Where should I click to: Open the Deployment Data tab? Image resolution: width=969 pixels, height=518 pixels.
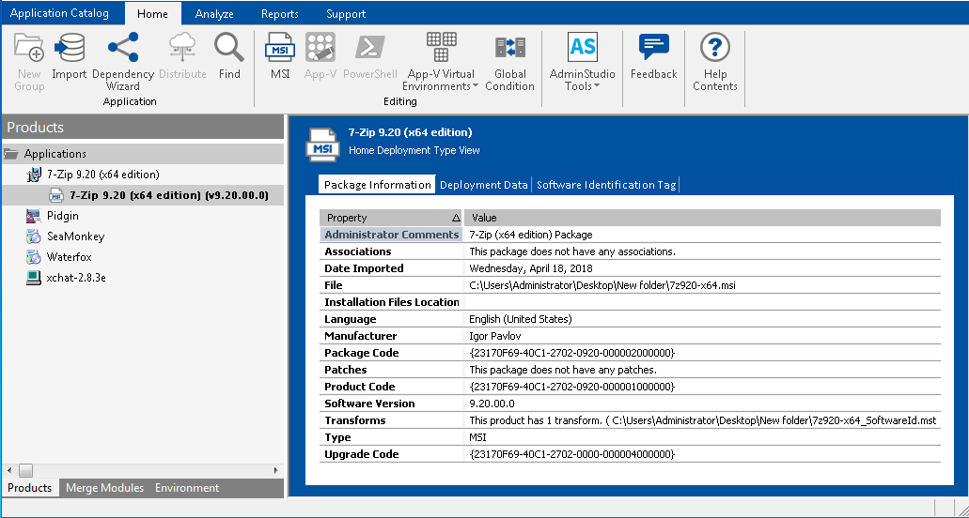click(x=483, y=185)
